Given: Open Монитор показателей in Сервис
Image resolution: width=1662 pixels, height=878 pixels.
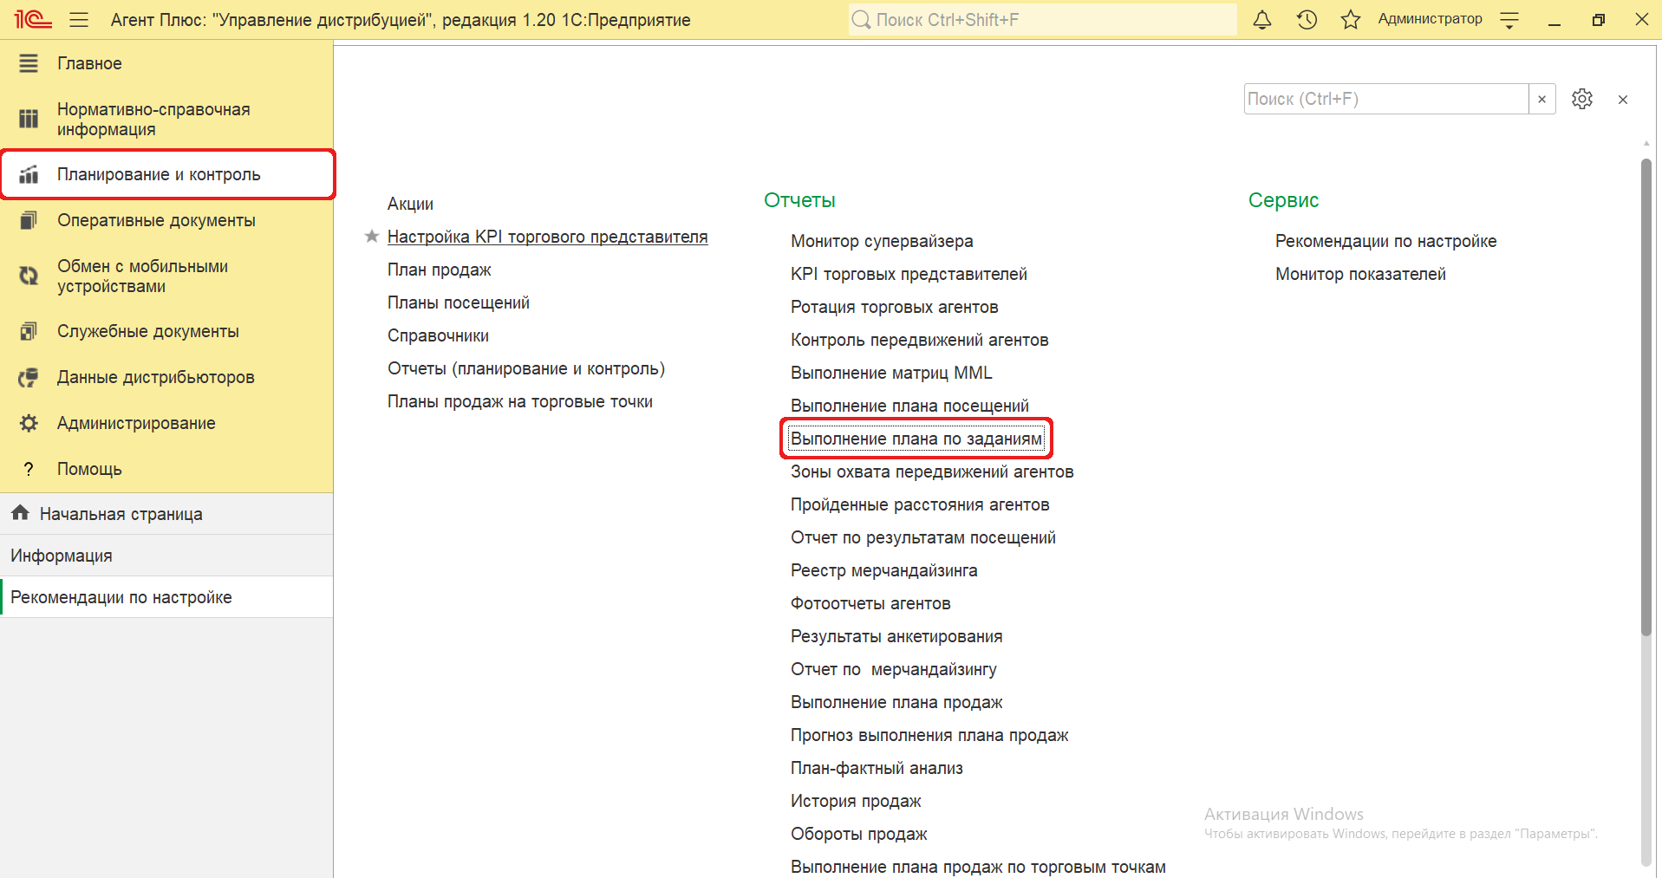Looking at the screenshot, I should pyautogui.click(x=1360, y=274).
